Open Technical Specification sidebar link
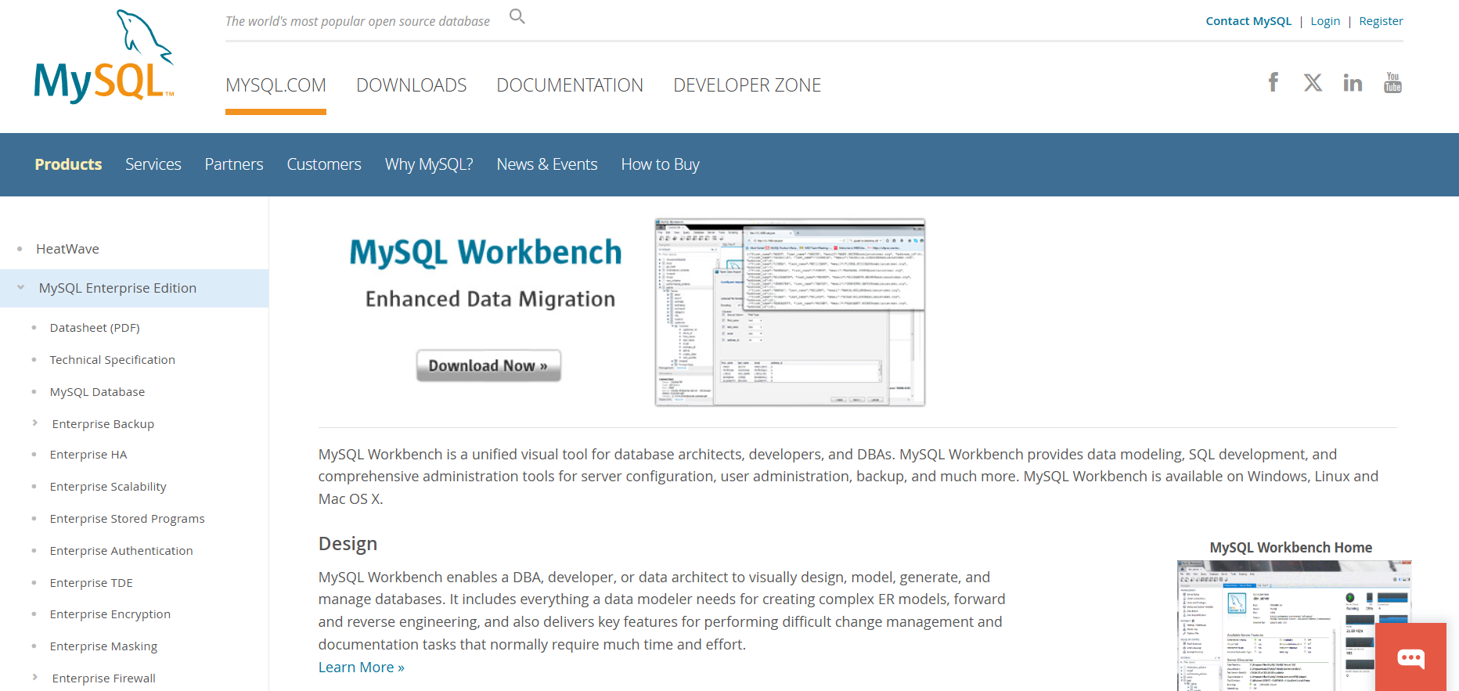The image size is (1459, 691). pos(113,360)
